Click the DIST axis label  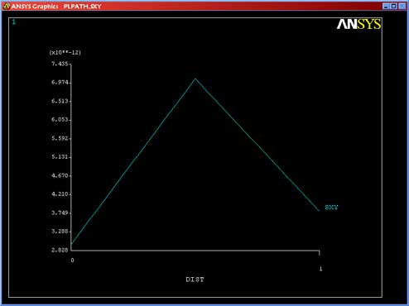195,280
